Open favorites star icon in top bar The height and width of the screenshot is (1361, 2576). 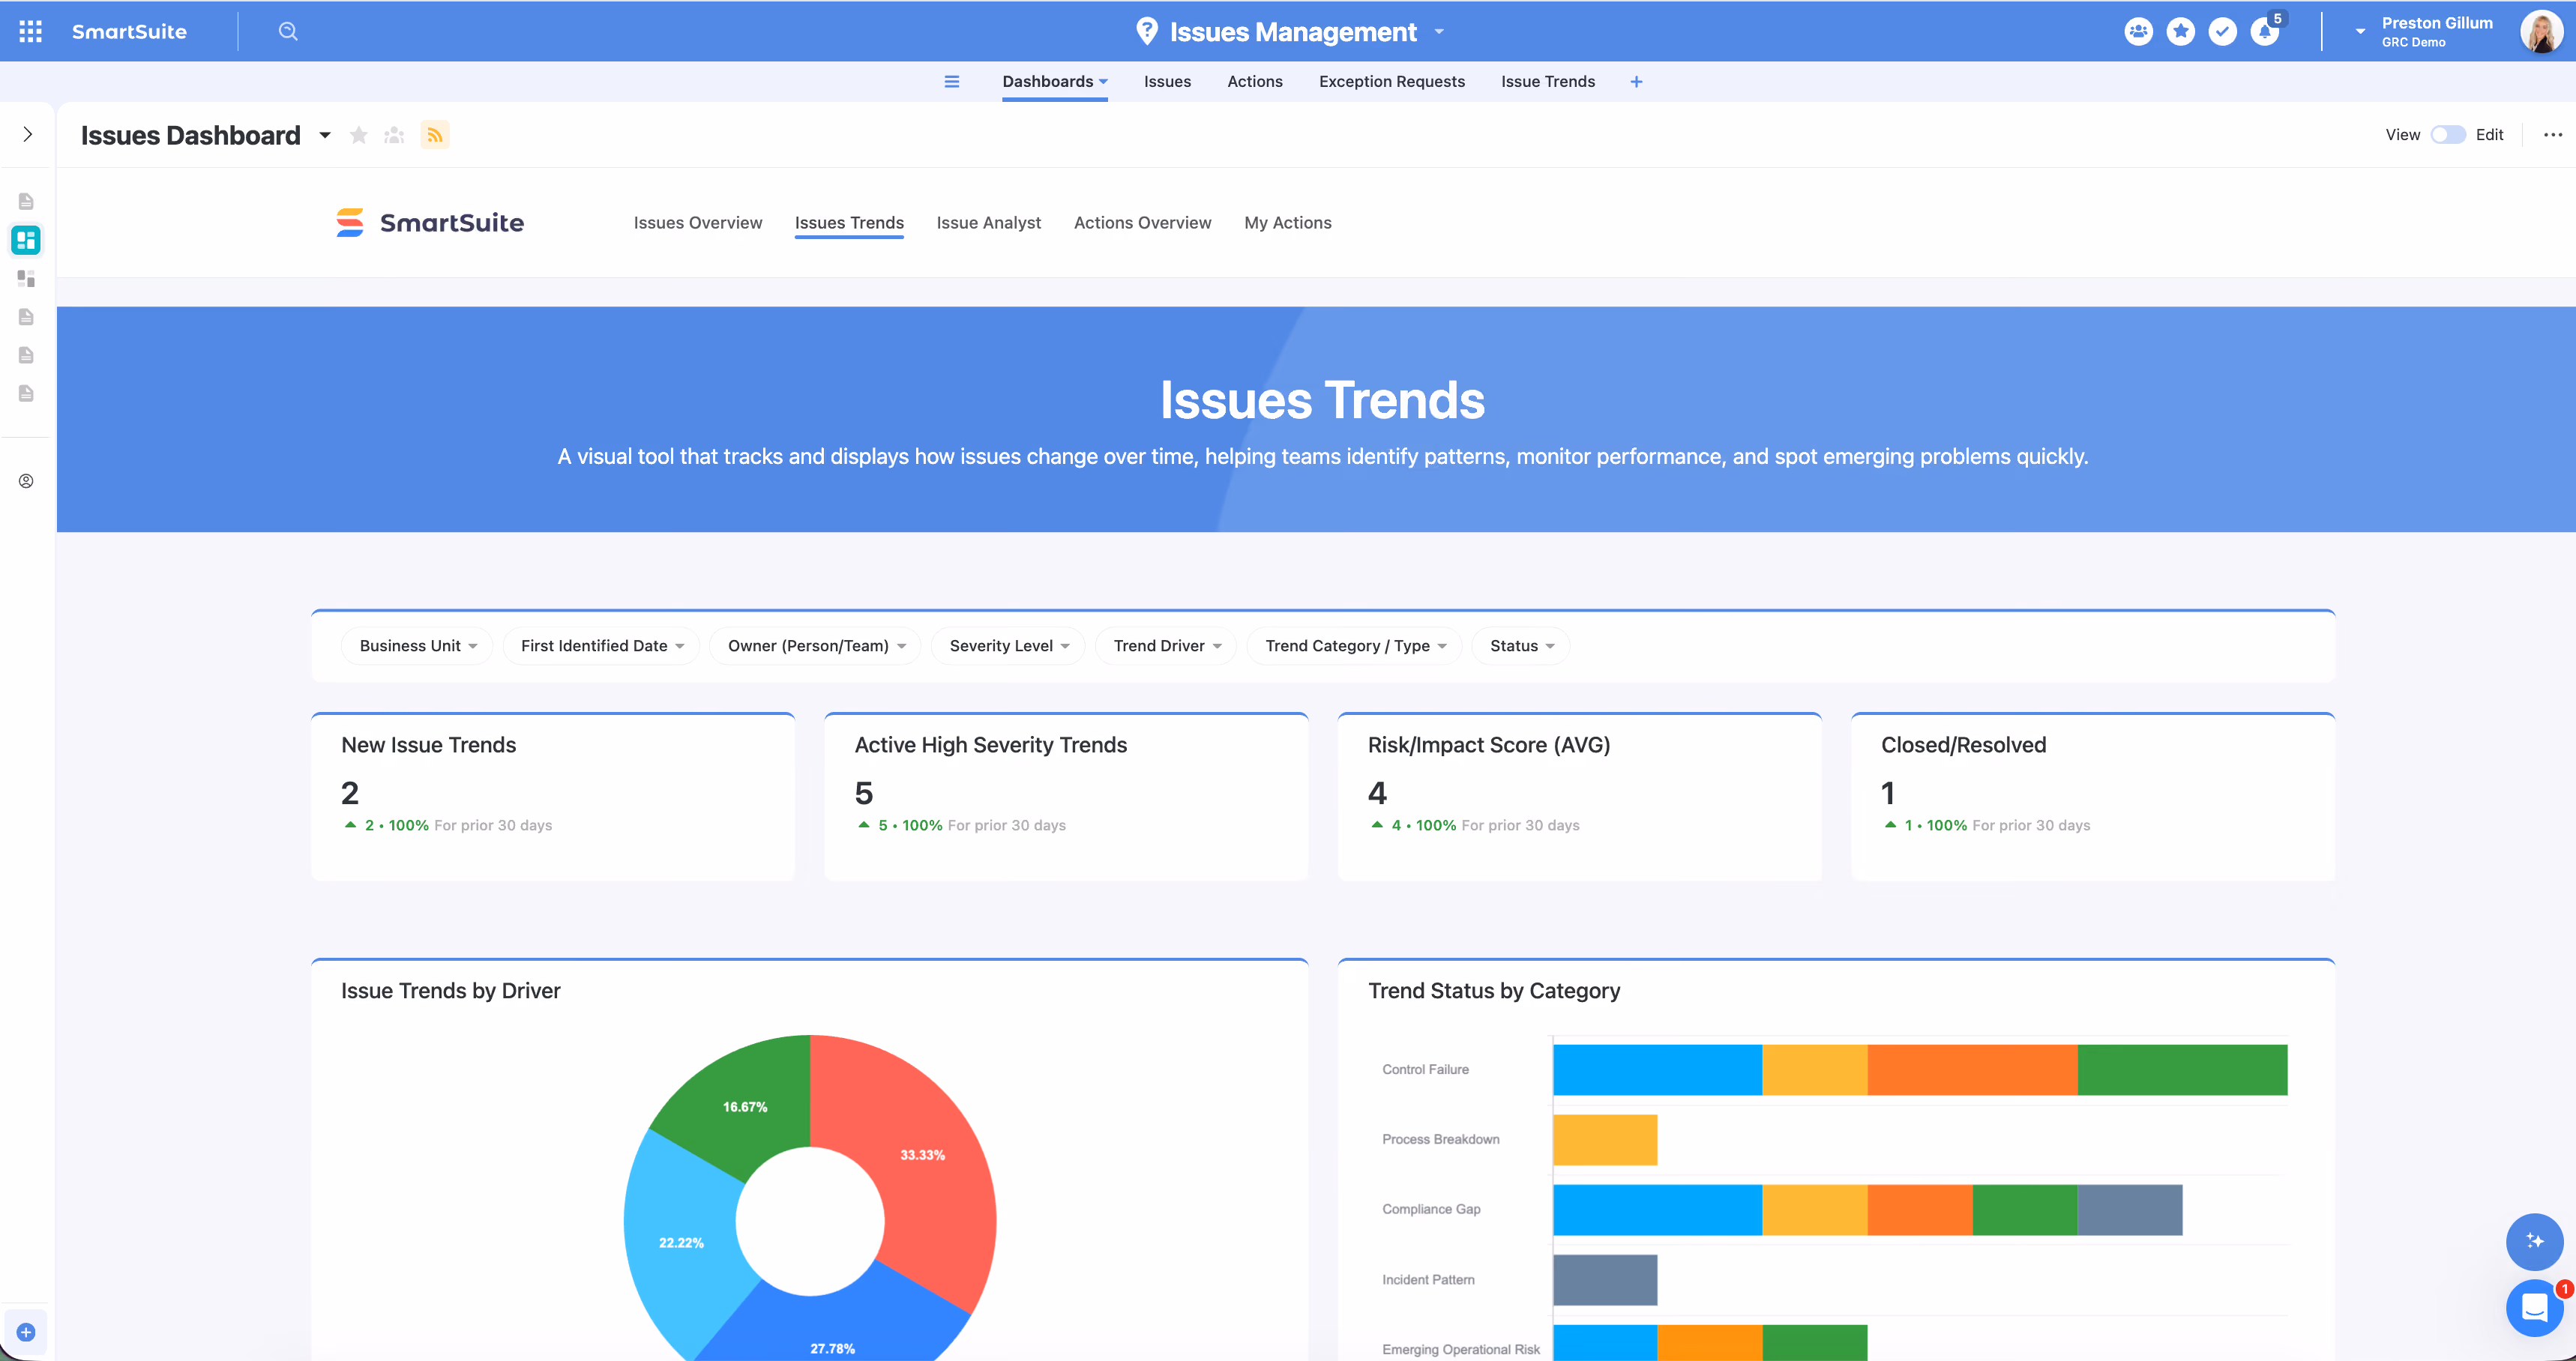coord(2180,31)
